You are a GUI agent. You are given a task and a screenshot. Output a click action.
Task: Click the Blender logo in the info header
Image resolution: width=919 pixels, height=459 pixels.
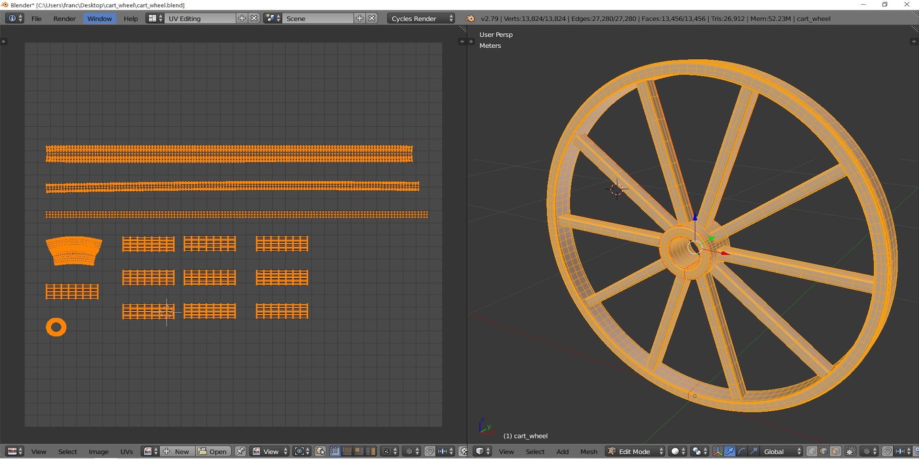pos(471,18)
